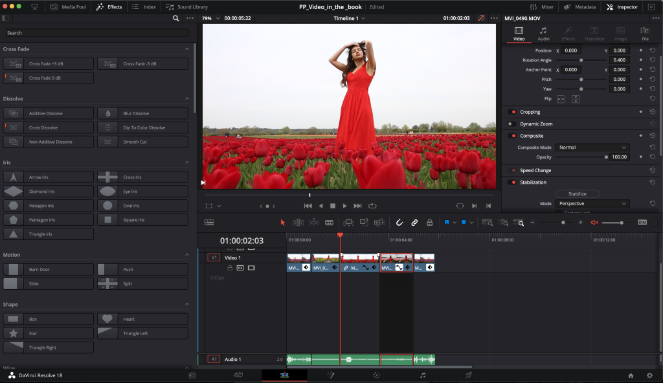The image size is (663, 383).
Task: Select the Blade Edit Mode tool
Action: click(329, 223)
